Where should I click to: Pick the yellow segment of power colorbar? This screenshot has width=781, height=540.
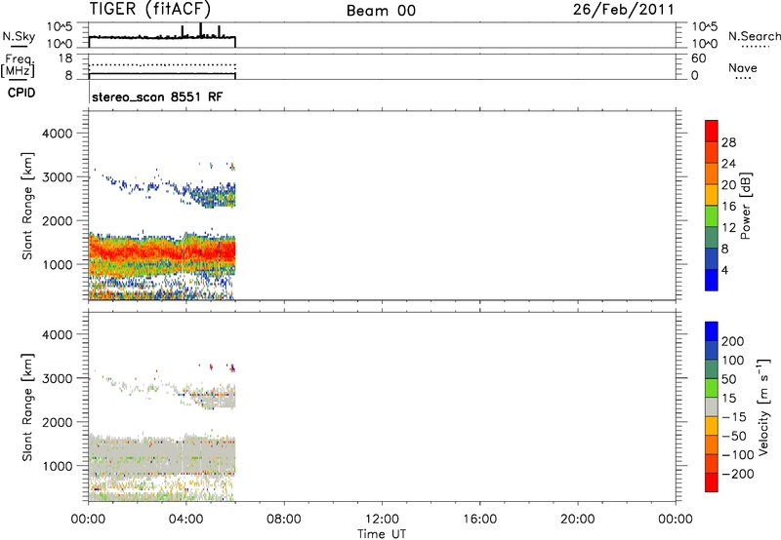[712, 195]
